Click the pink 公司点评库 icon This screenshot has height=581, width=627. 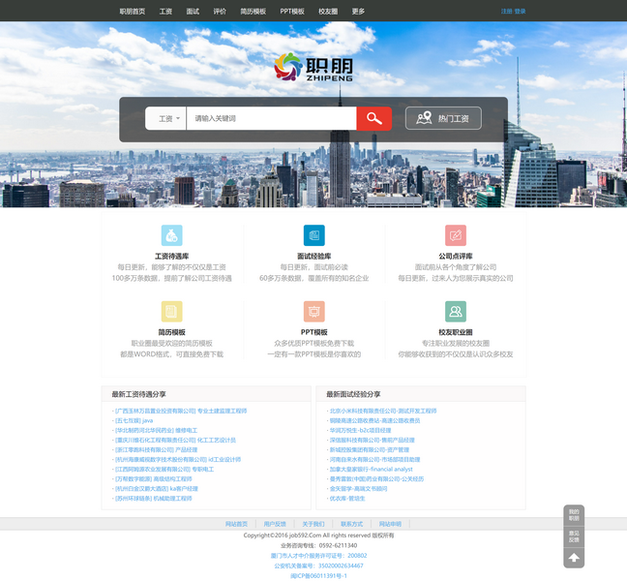(x=456, y=235)
